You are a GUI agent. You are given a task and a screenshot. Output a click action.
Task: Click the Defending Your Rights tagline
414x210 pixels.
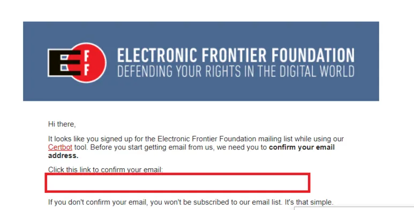tap(236, 71)
